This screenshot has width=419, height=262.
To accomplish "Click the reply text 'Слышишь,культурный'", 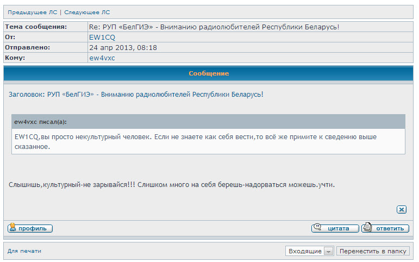I will pos(172,184).
